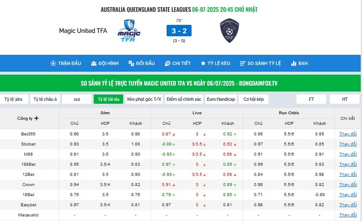Click the away team dolphin crest logo

(229, 31)
